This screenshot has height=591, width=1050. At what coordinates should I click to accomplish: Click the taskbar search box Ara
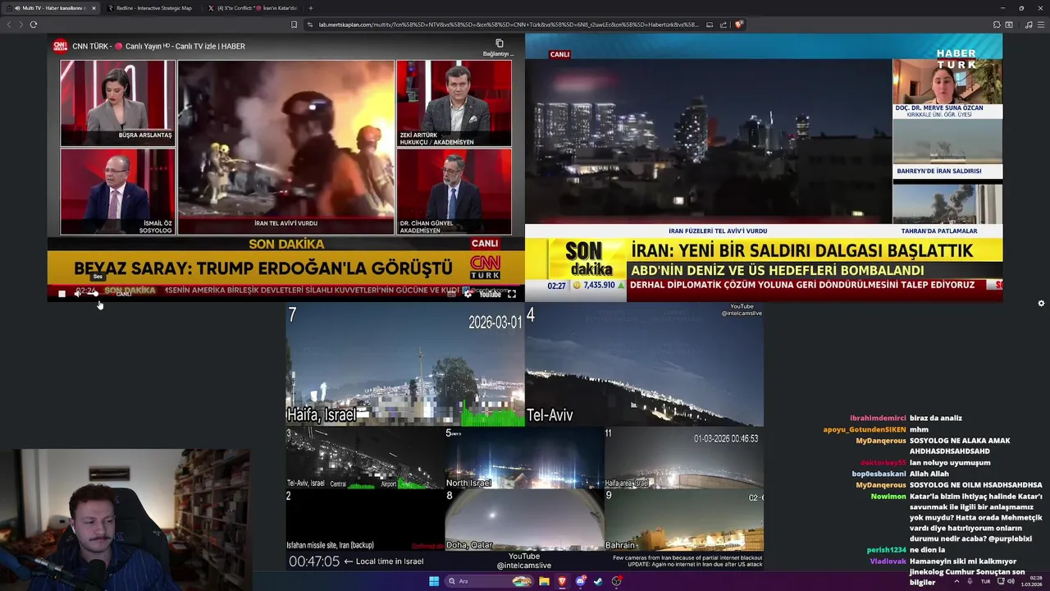(489, 581)
